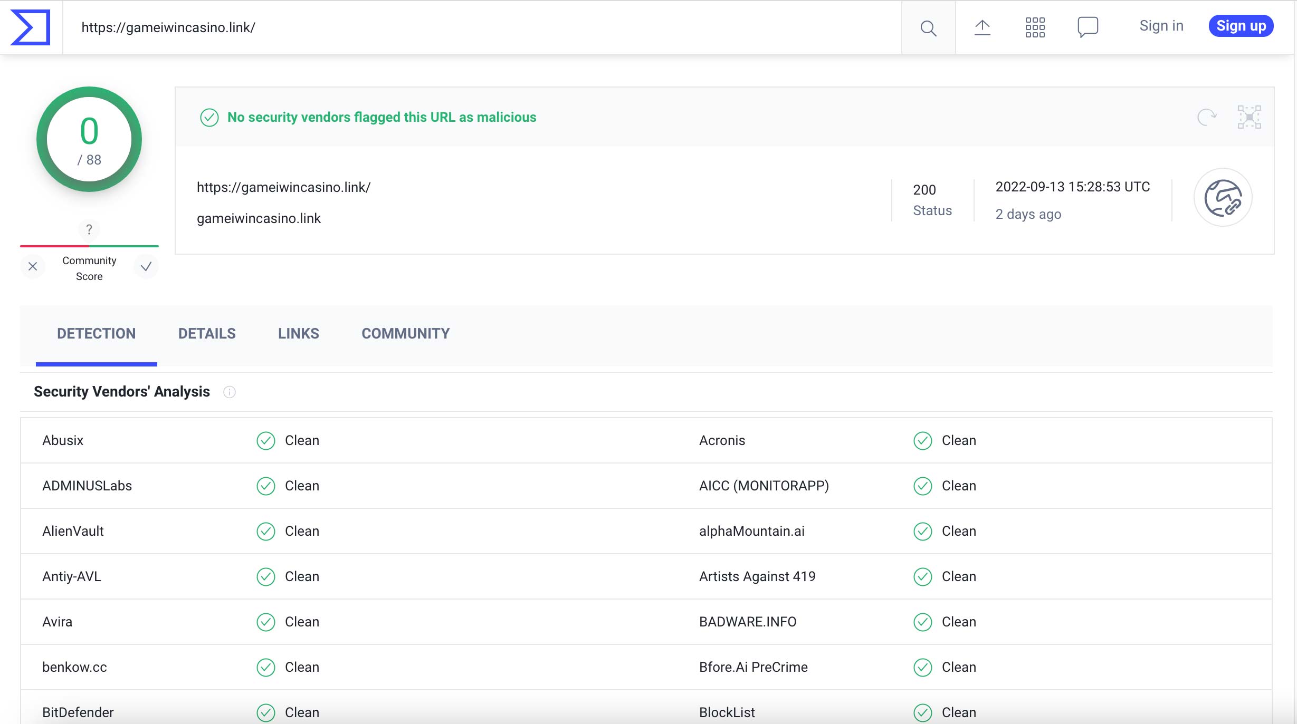Vote harmless with the community checkmark

(146, 266)
